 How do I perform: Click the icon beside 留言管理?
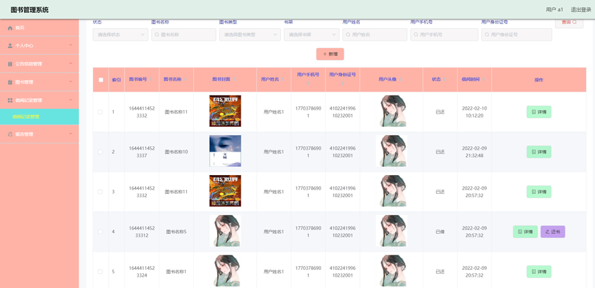pyautogui.click(x=10, y=134)
